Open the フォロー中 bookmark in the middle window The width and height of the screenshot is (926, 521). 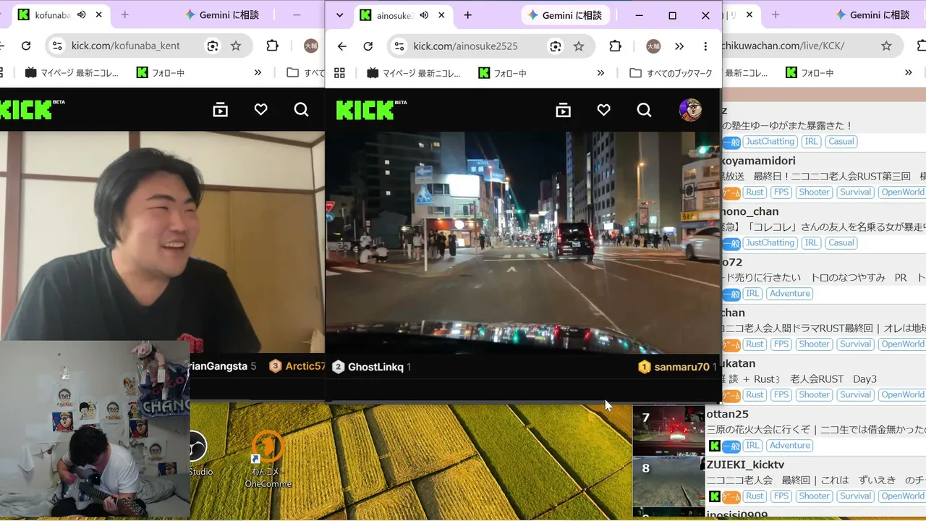pos(503,73)
